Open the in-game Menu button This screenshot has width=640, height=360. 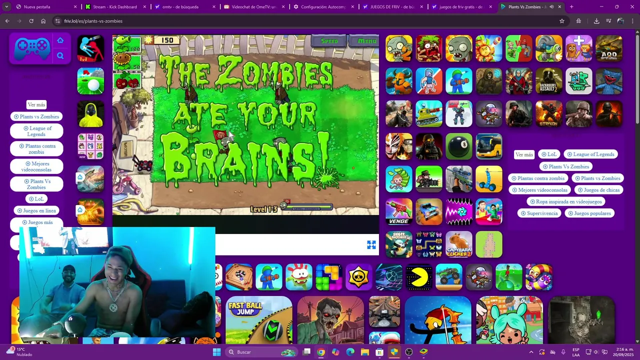tap(367, 41)
